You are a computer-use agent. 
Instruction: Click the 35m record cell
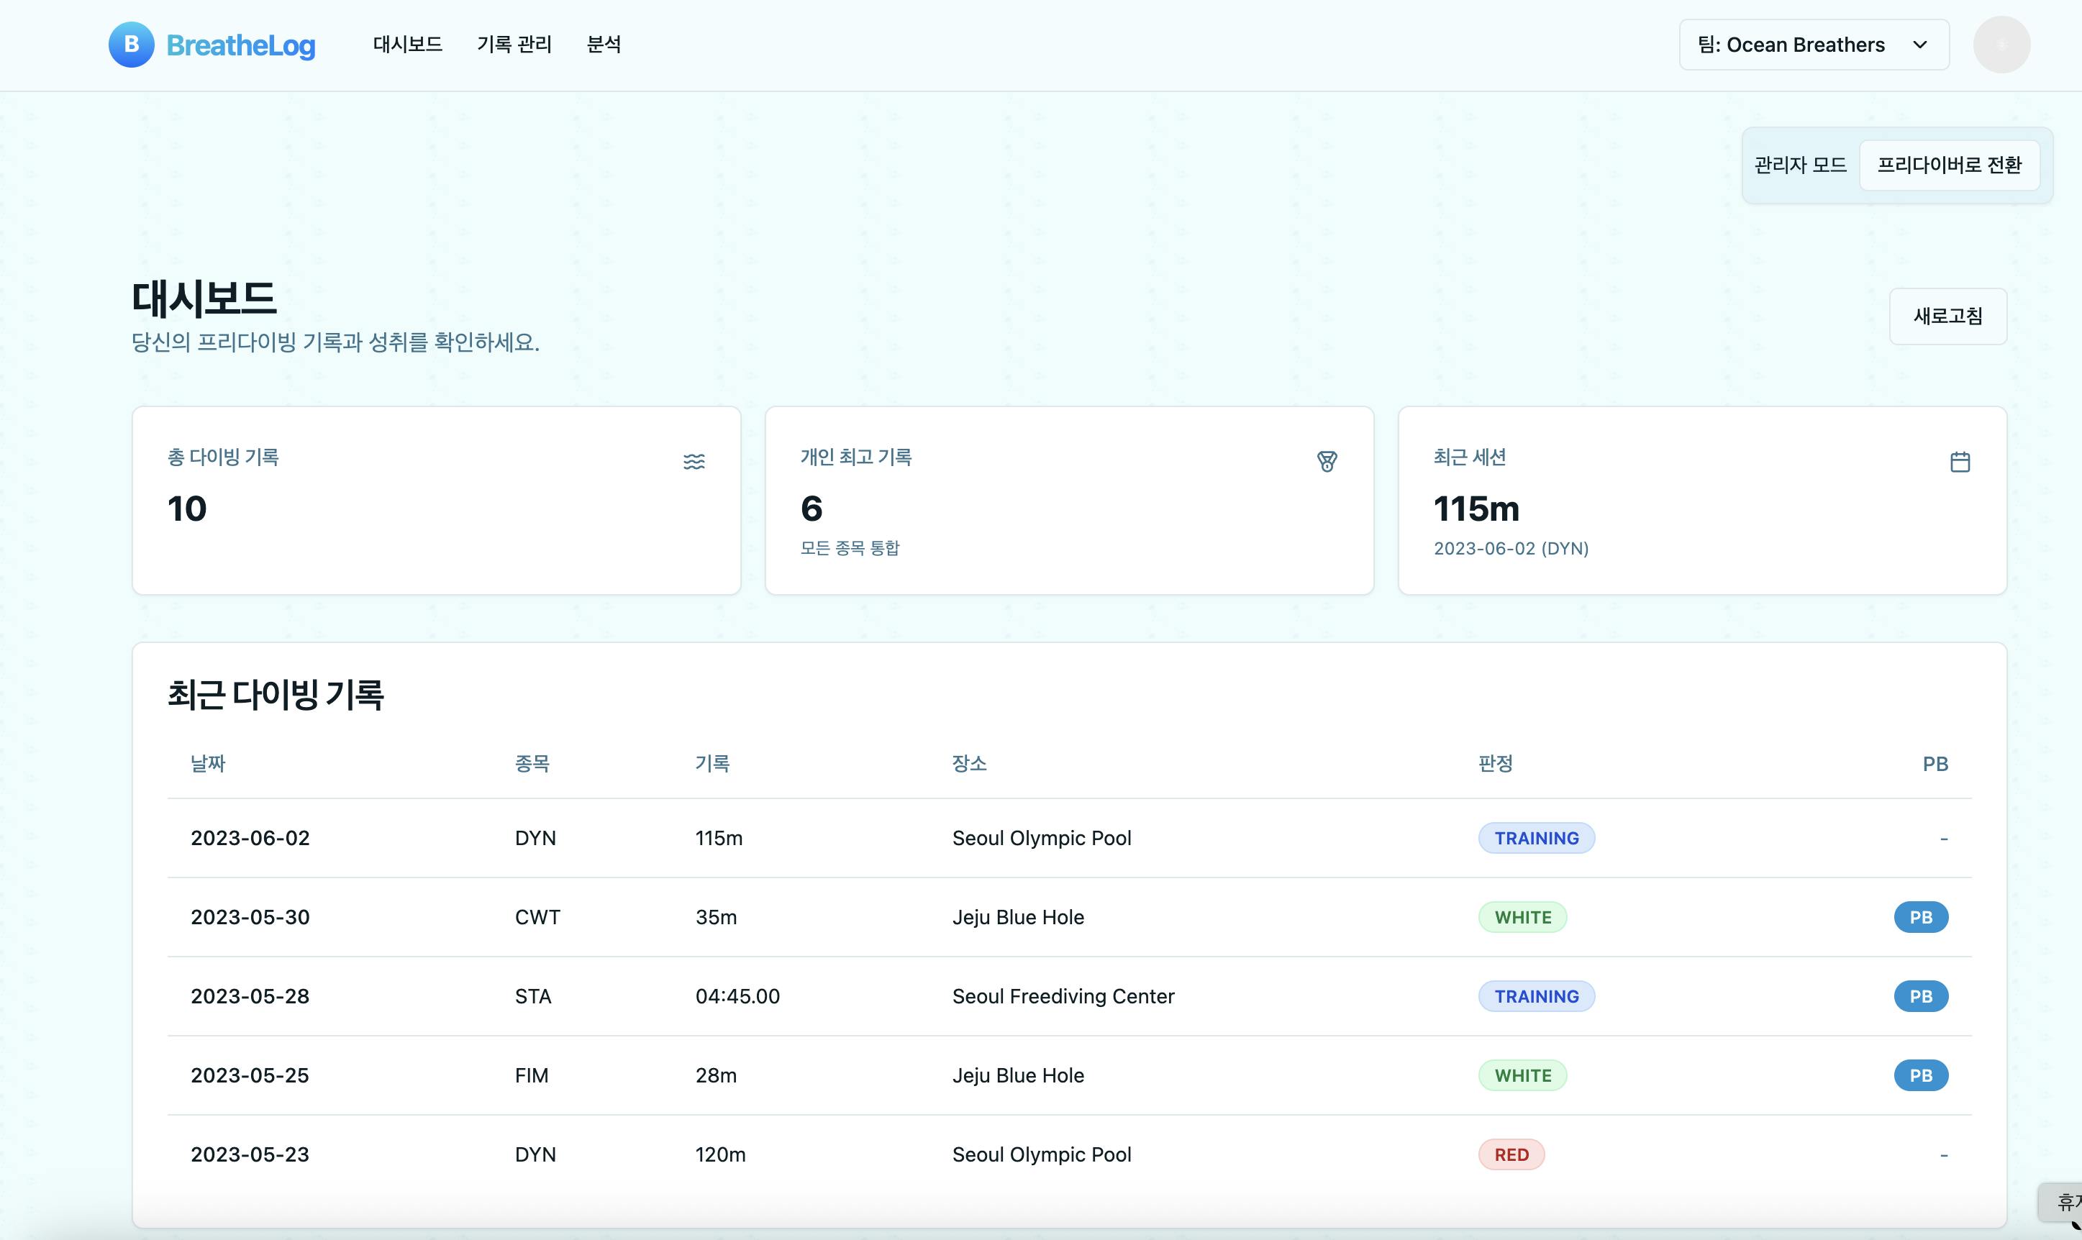click(x=717, y=916)
